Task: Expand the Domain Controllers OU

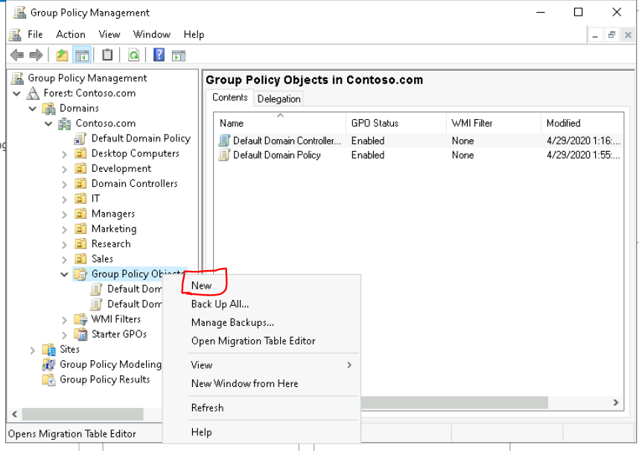Action: (x=64, y=185)
